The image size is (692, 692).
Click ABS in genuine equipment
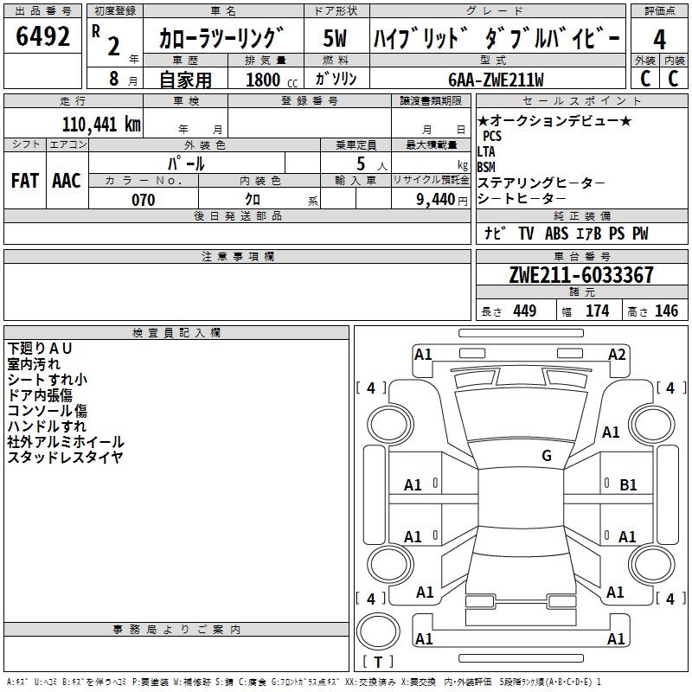pyautogui.click(x=556, y=233)
